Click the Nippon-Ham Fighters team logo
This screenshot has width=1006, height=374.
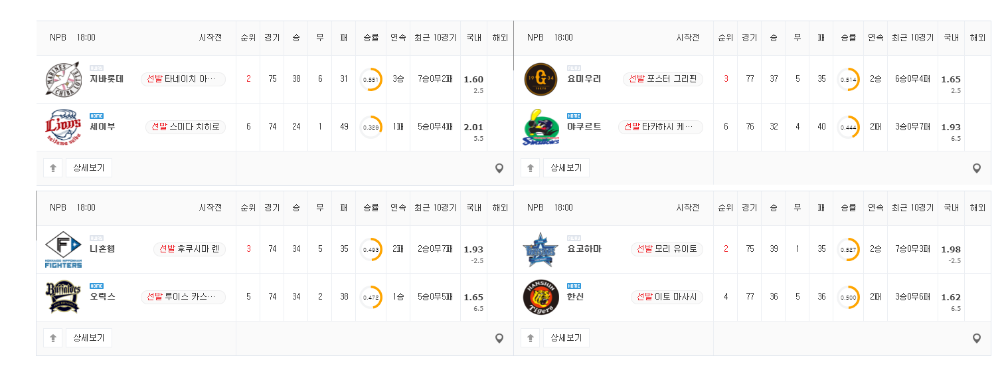click(63, 249)
